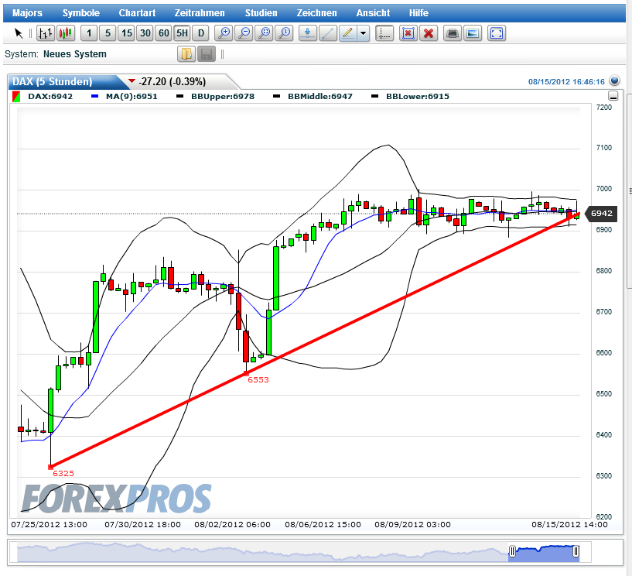Open the Zeitrahmen menu
This screenshot has width=632, height=576.
pos(200,13)
